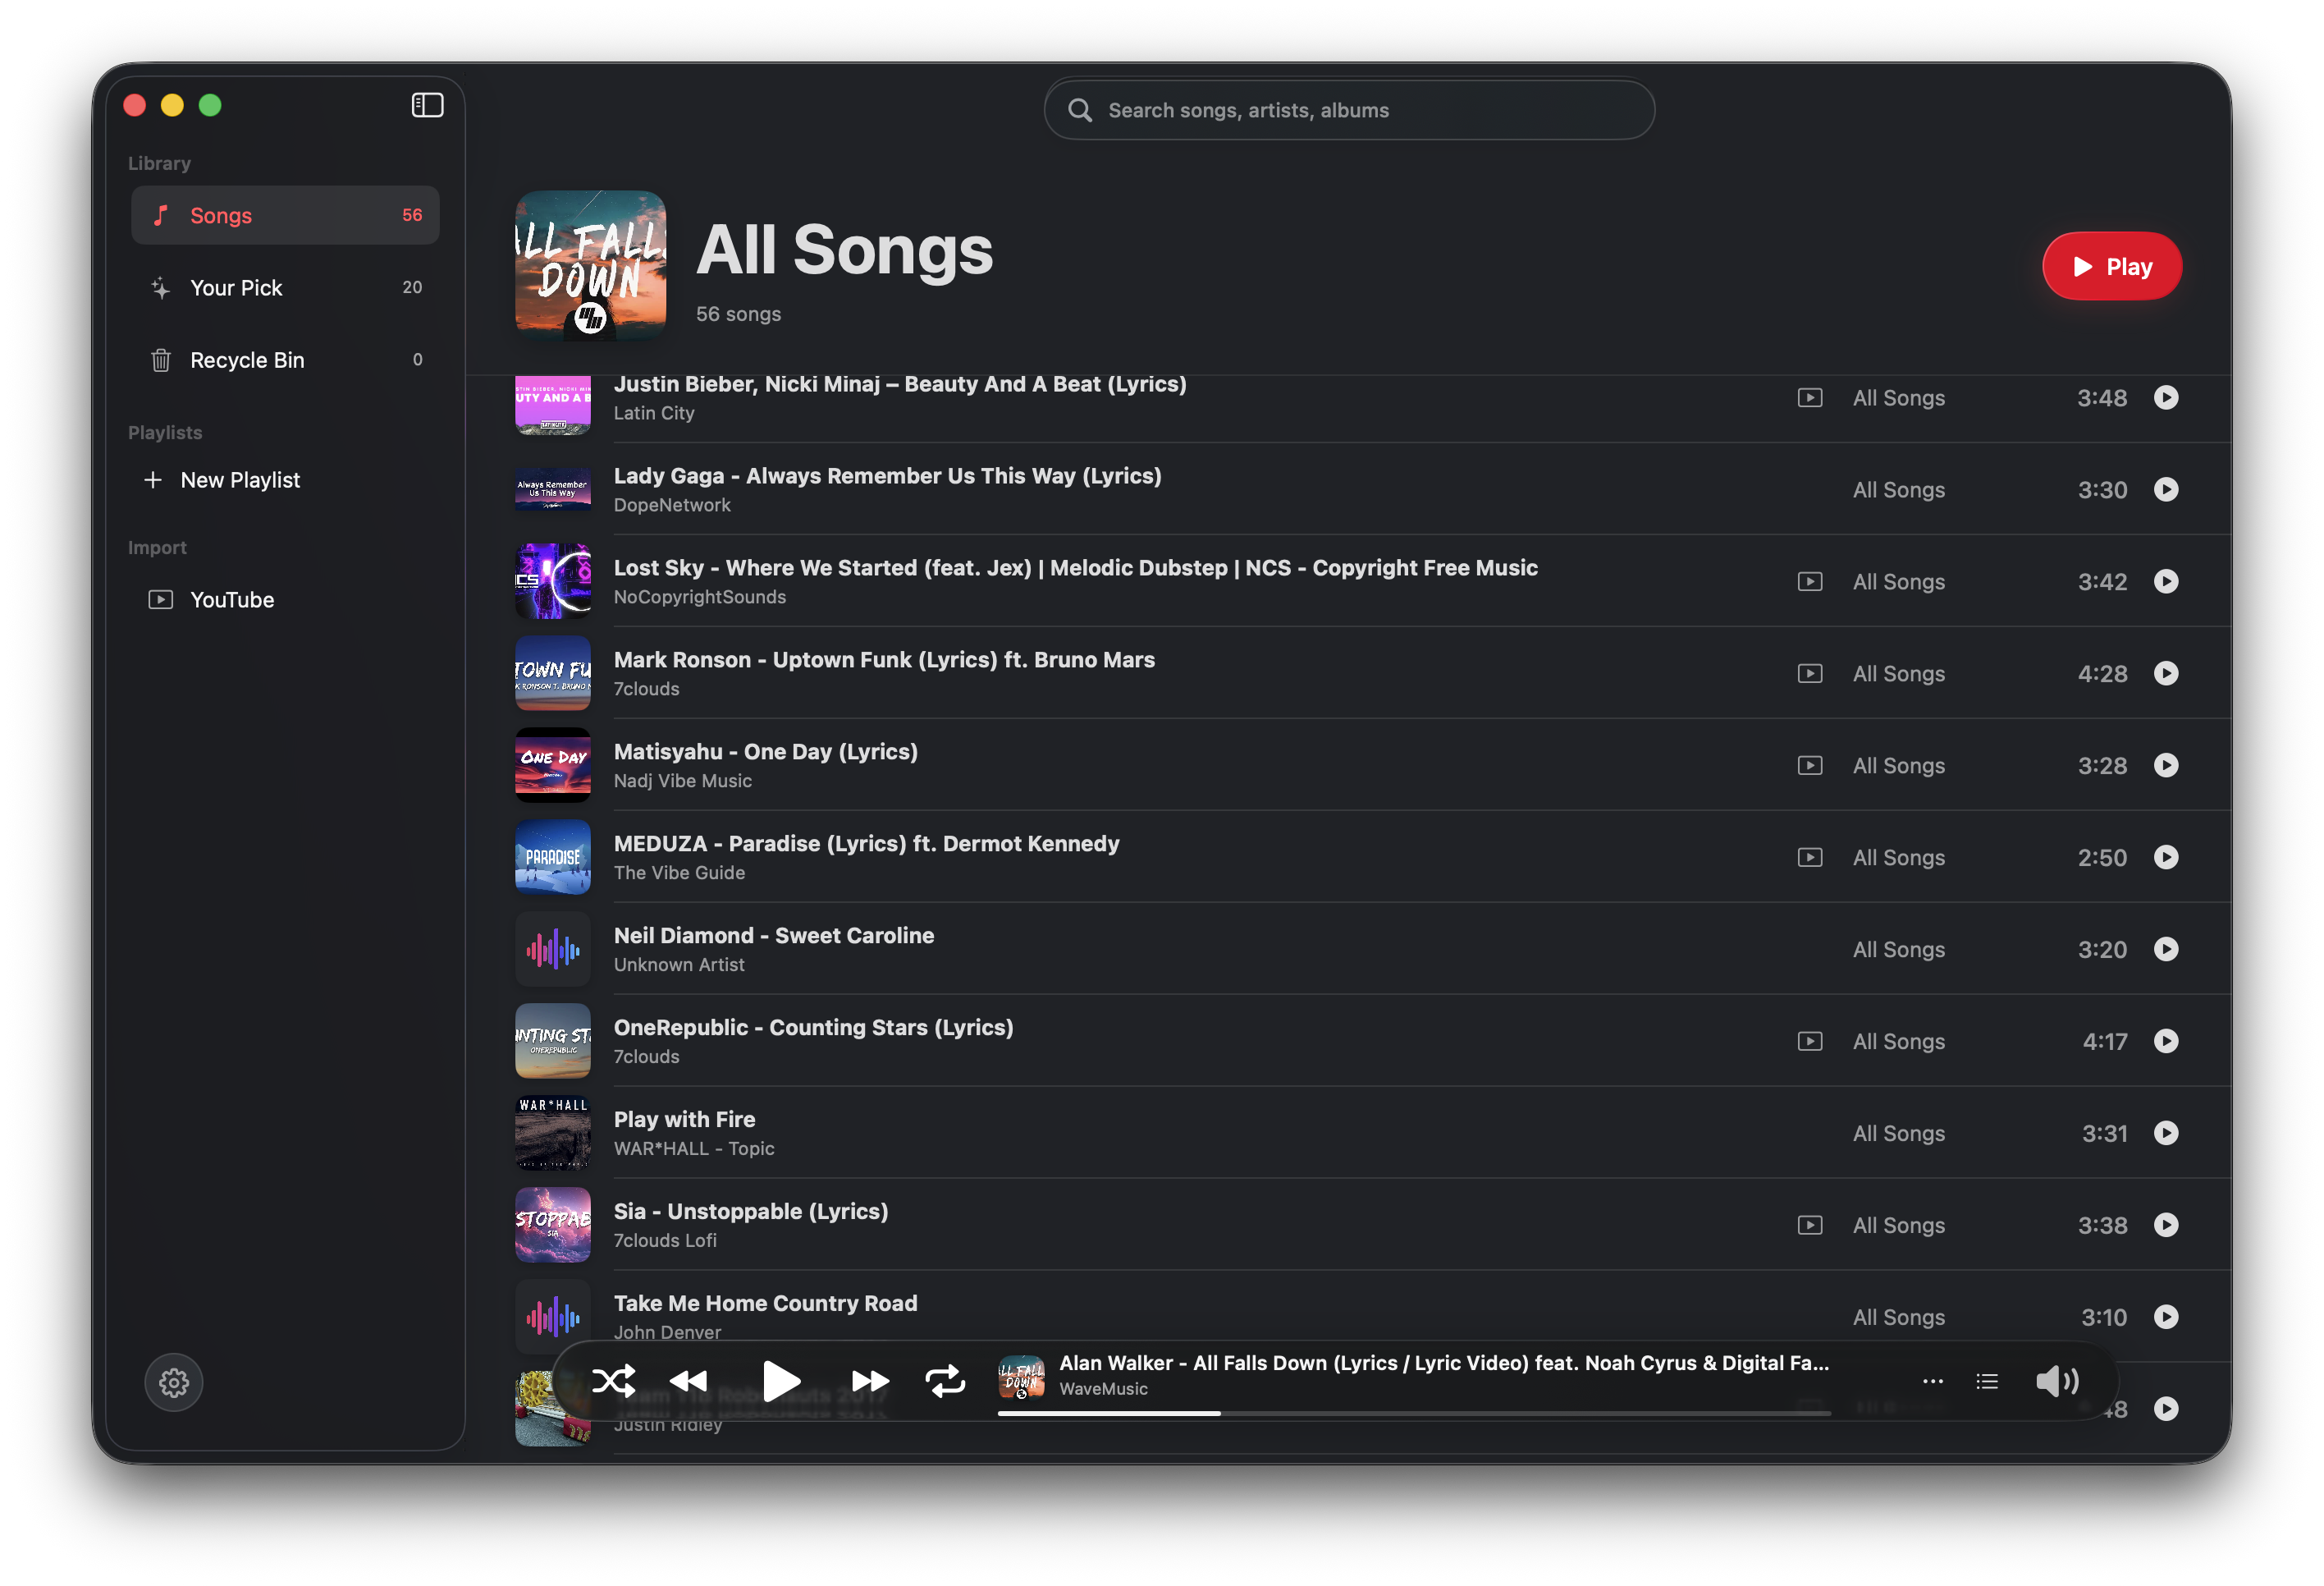Click the red Play button for All Songs
2324x1586 pixels.
pos(2111,266)
